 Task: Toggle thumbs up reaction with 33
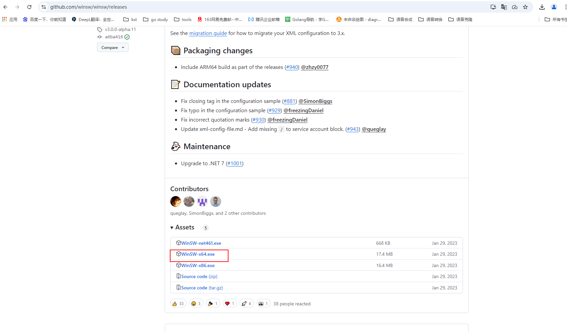point(178,303)
